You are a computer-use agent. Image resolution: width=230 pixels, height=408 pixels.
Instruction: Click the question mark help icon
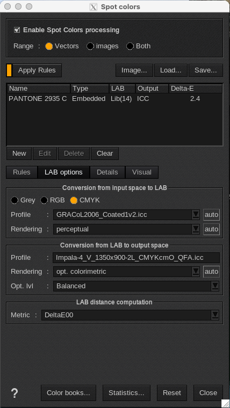pyautogui.click(x=15, y=393)
